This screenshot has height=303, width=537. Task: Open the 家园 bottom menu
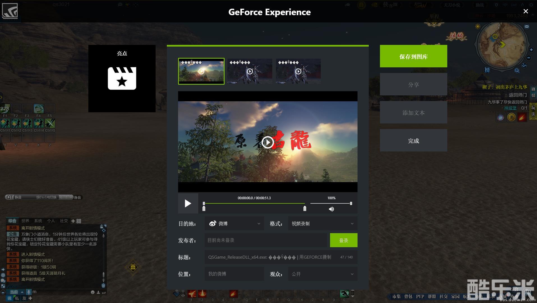pyautogui.click(x=455, y=297)
